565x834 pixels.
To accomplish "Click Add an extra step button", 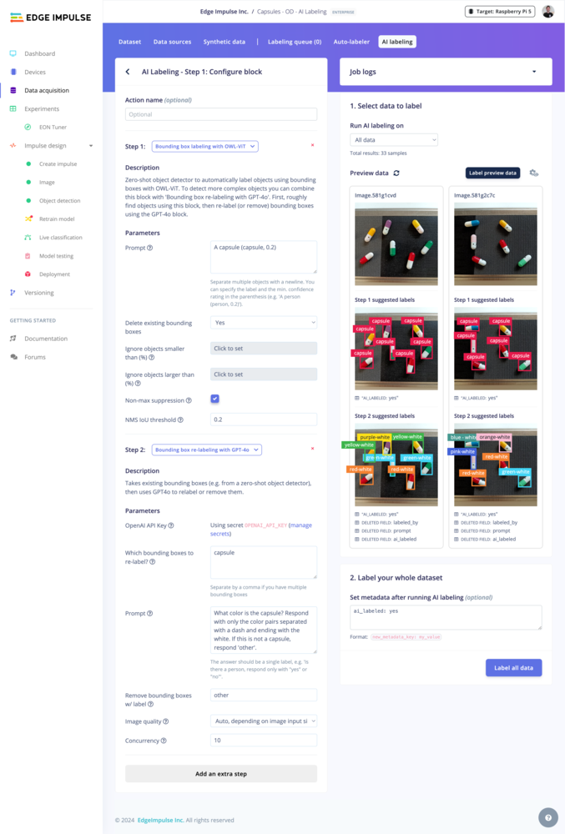I will (221, 774).
